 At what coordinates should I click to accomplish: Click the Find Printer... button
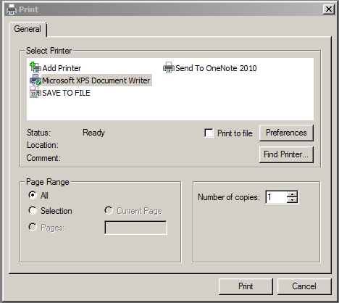pos(286,154)
